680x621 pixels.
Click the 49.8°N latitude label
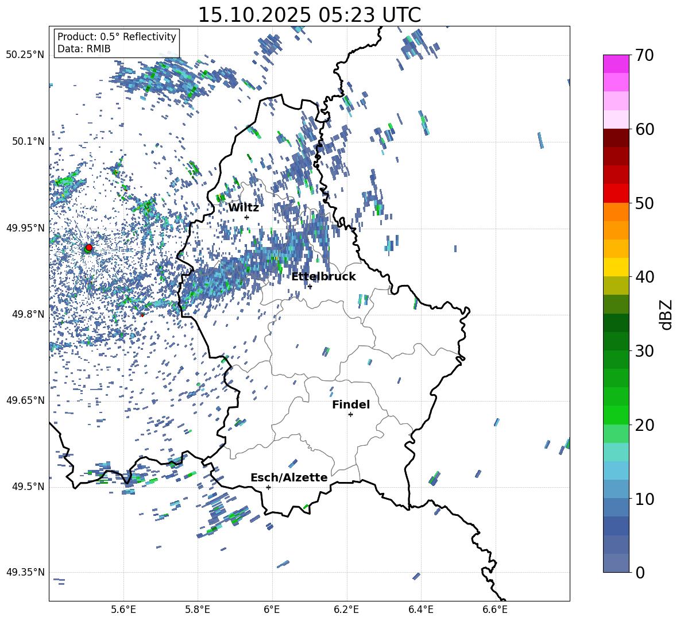pos(29,314)
